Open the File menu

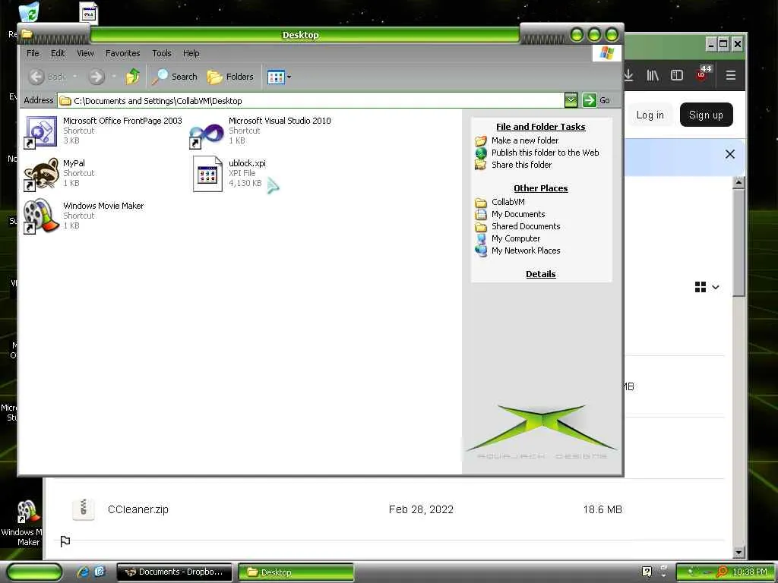click(33, 53)
